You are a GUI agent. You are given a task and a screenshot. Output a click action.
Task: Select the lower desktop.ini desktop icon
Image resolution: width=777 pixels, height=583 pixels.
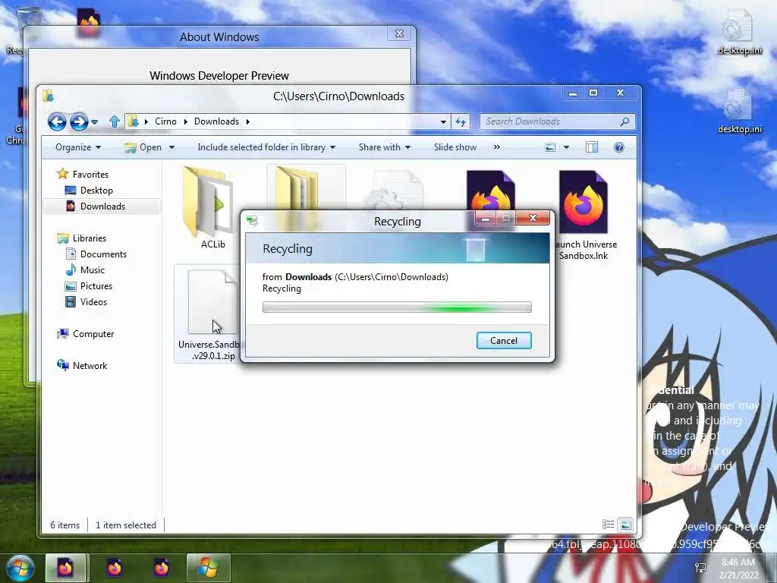coord(739,112)
